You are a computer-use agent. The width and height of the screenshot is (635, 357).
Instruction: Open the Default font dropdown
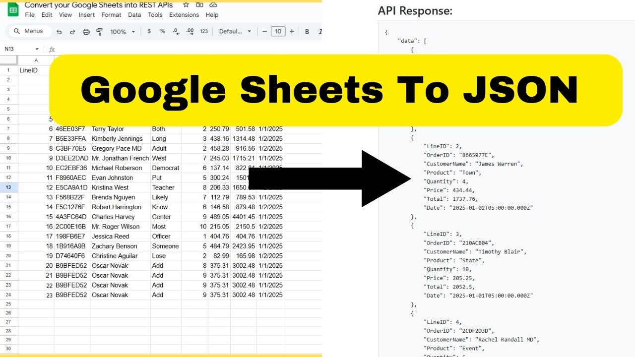[235, 31]
